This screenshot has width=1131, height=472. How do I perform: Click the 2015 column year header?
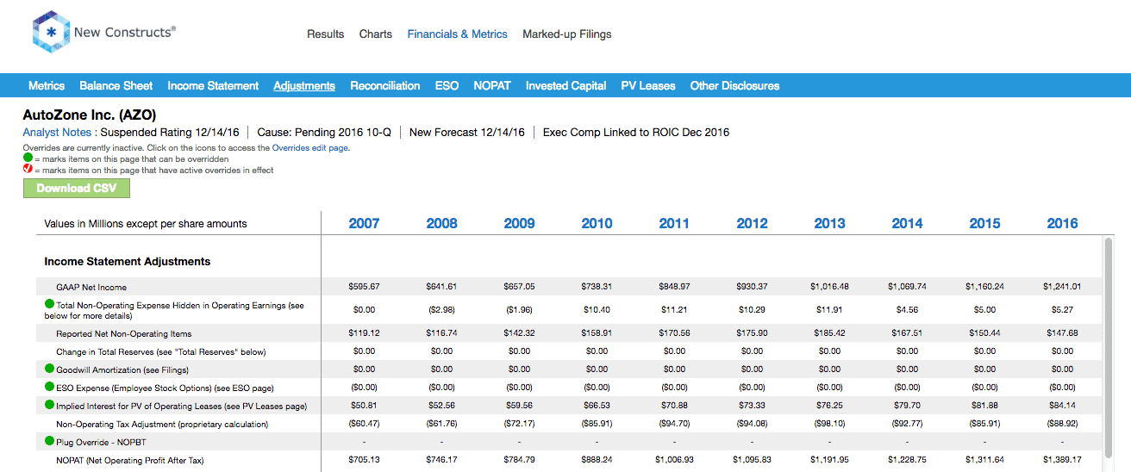coord(984,223)
